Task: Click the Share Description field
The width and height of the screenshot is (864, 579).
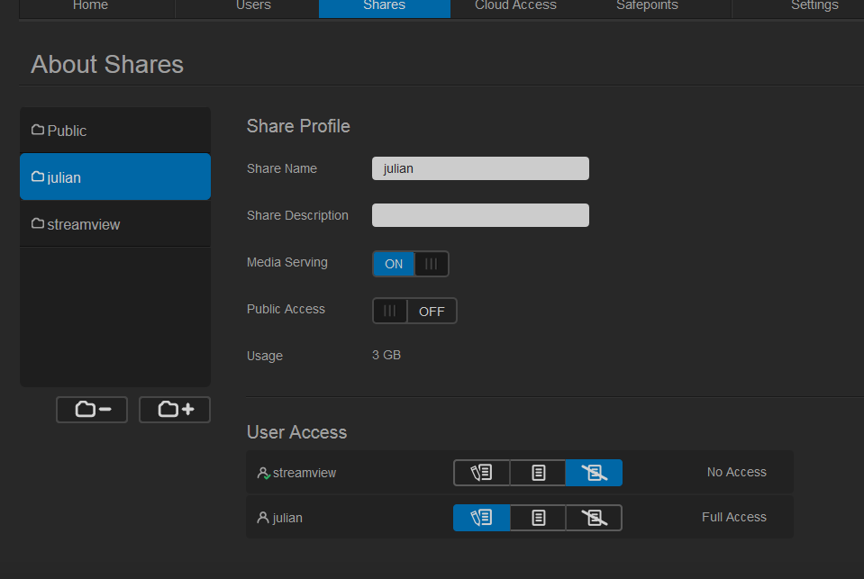Action: coord(480,215)
